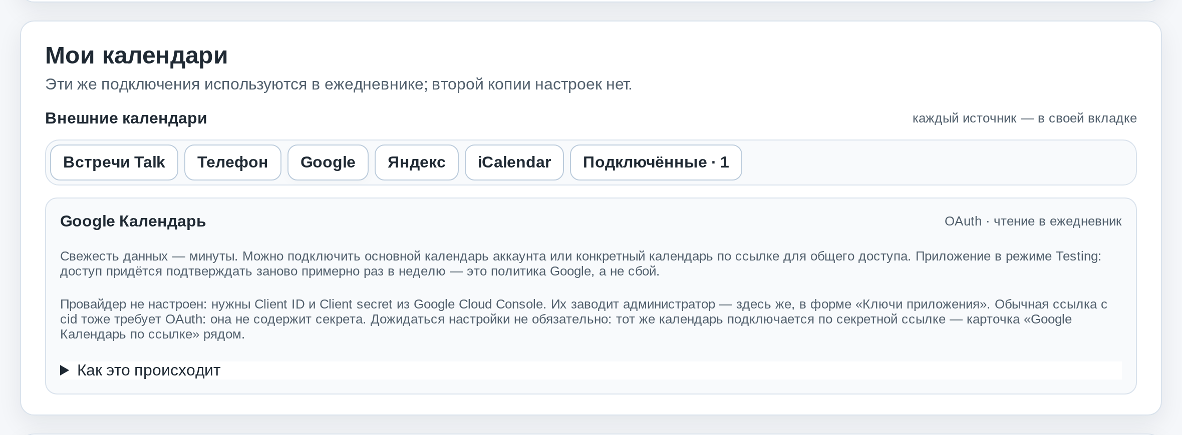Click the Google Календарь card title
Screen dimensions: 1182x435
tap(133, 221)
